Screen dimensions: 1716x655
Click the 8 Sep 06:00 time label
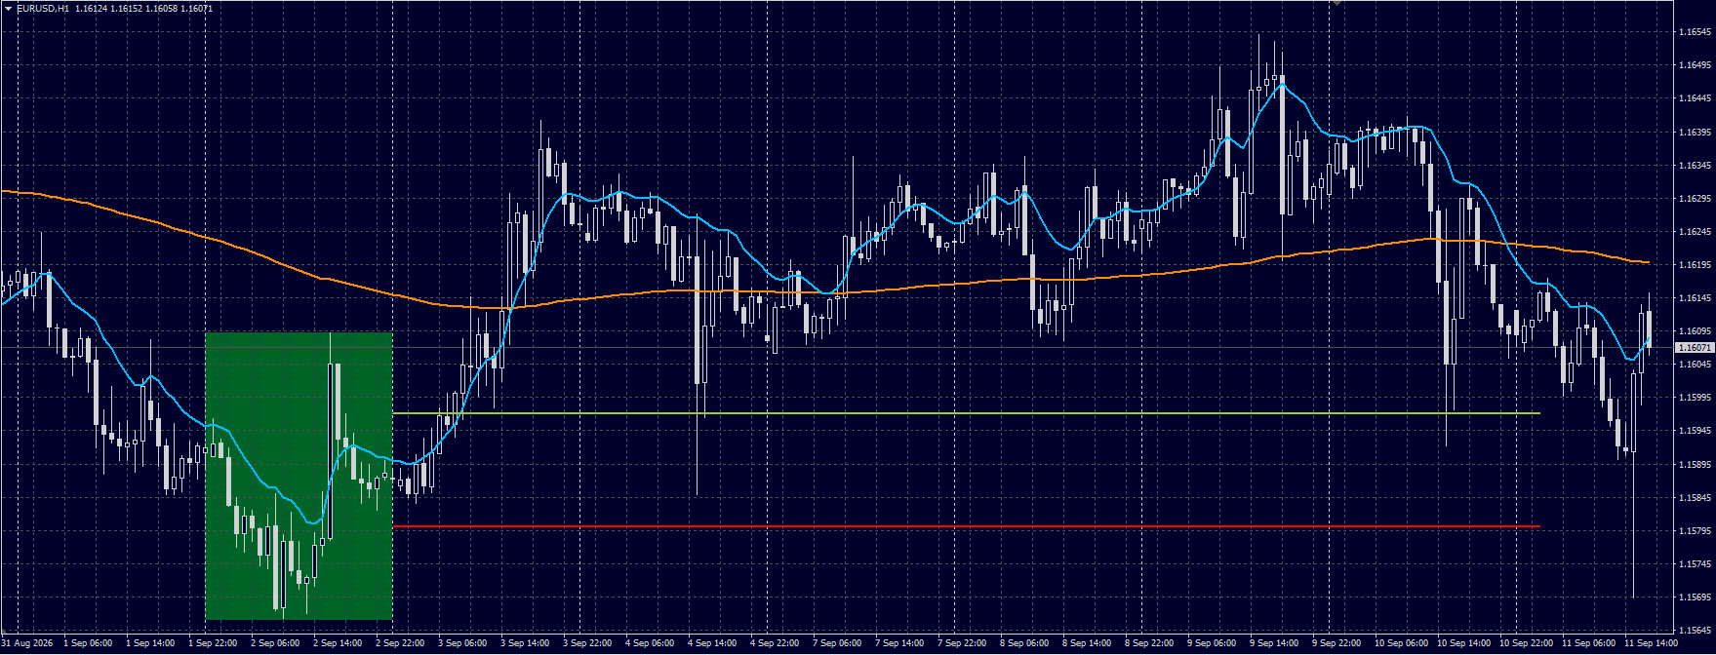[x=1024, y=643]
